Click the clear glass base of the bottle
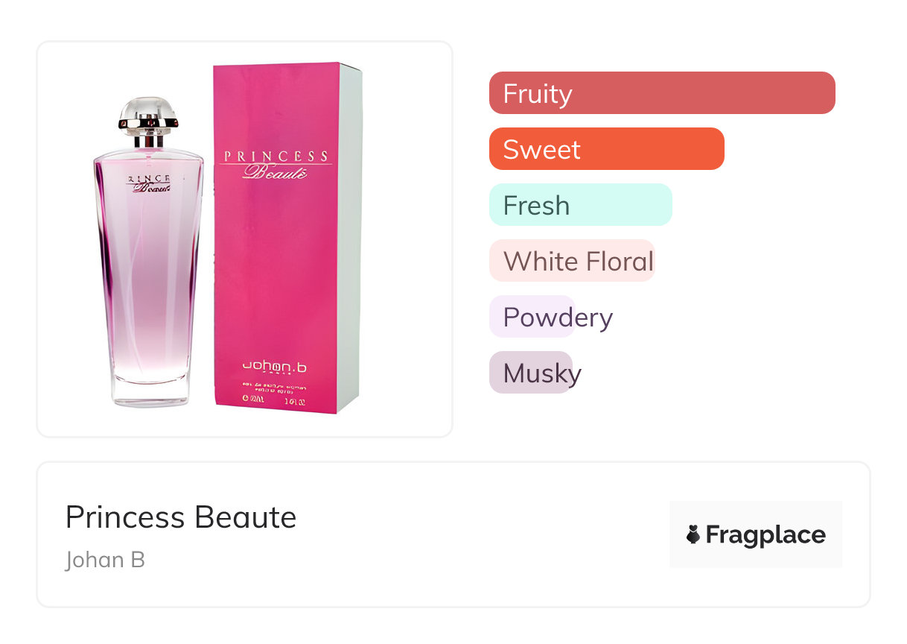 point(148,391)
